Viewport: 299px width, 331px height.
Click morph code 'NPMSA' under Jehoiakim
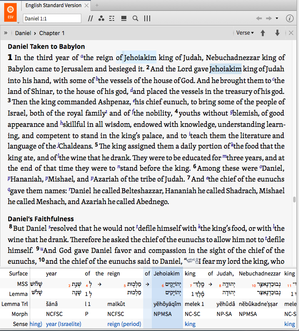(x=163, y=314)
